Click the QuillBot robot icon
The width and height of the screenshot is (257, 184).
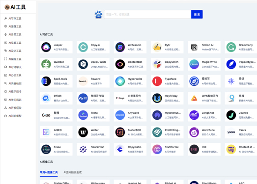46,64
